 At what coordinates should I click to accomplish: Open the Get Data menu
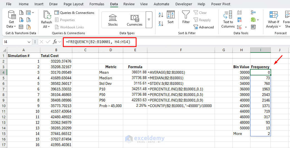coord(11,19)
